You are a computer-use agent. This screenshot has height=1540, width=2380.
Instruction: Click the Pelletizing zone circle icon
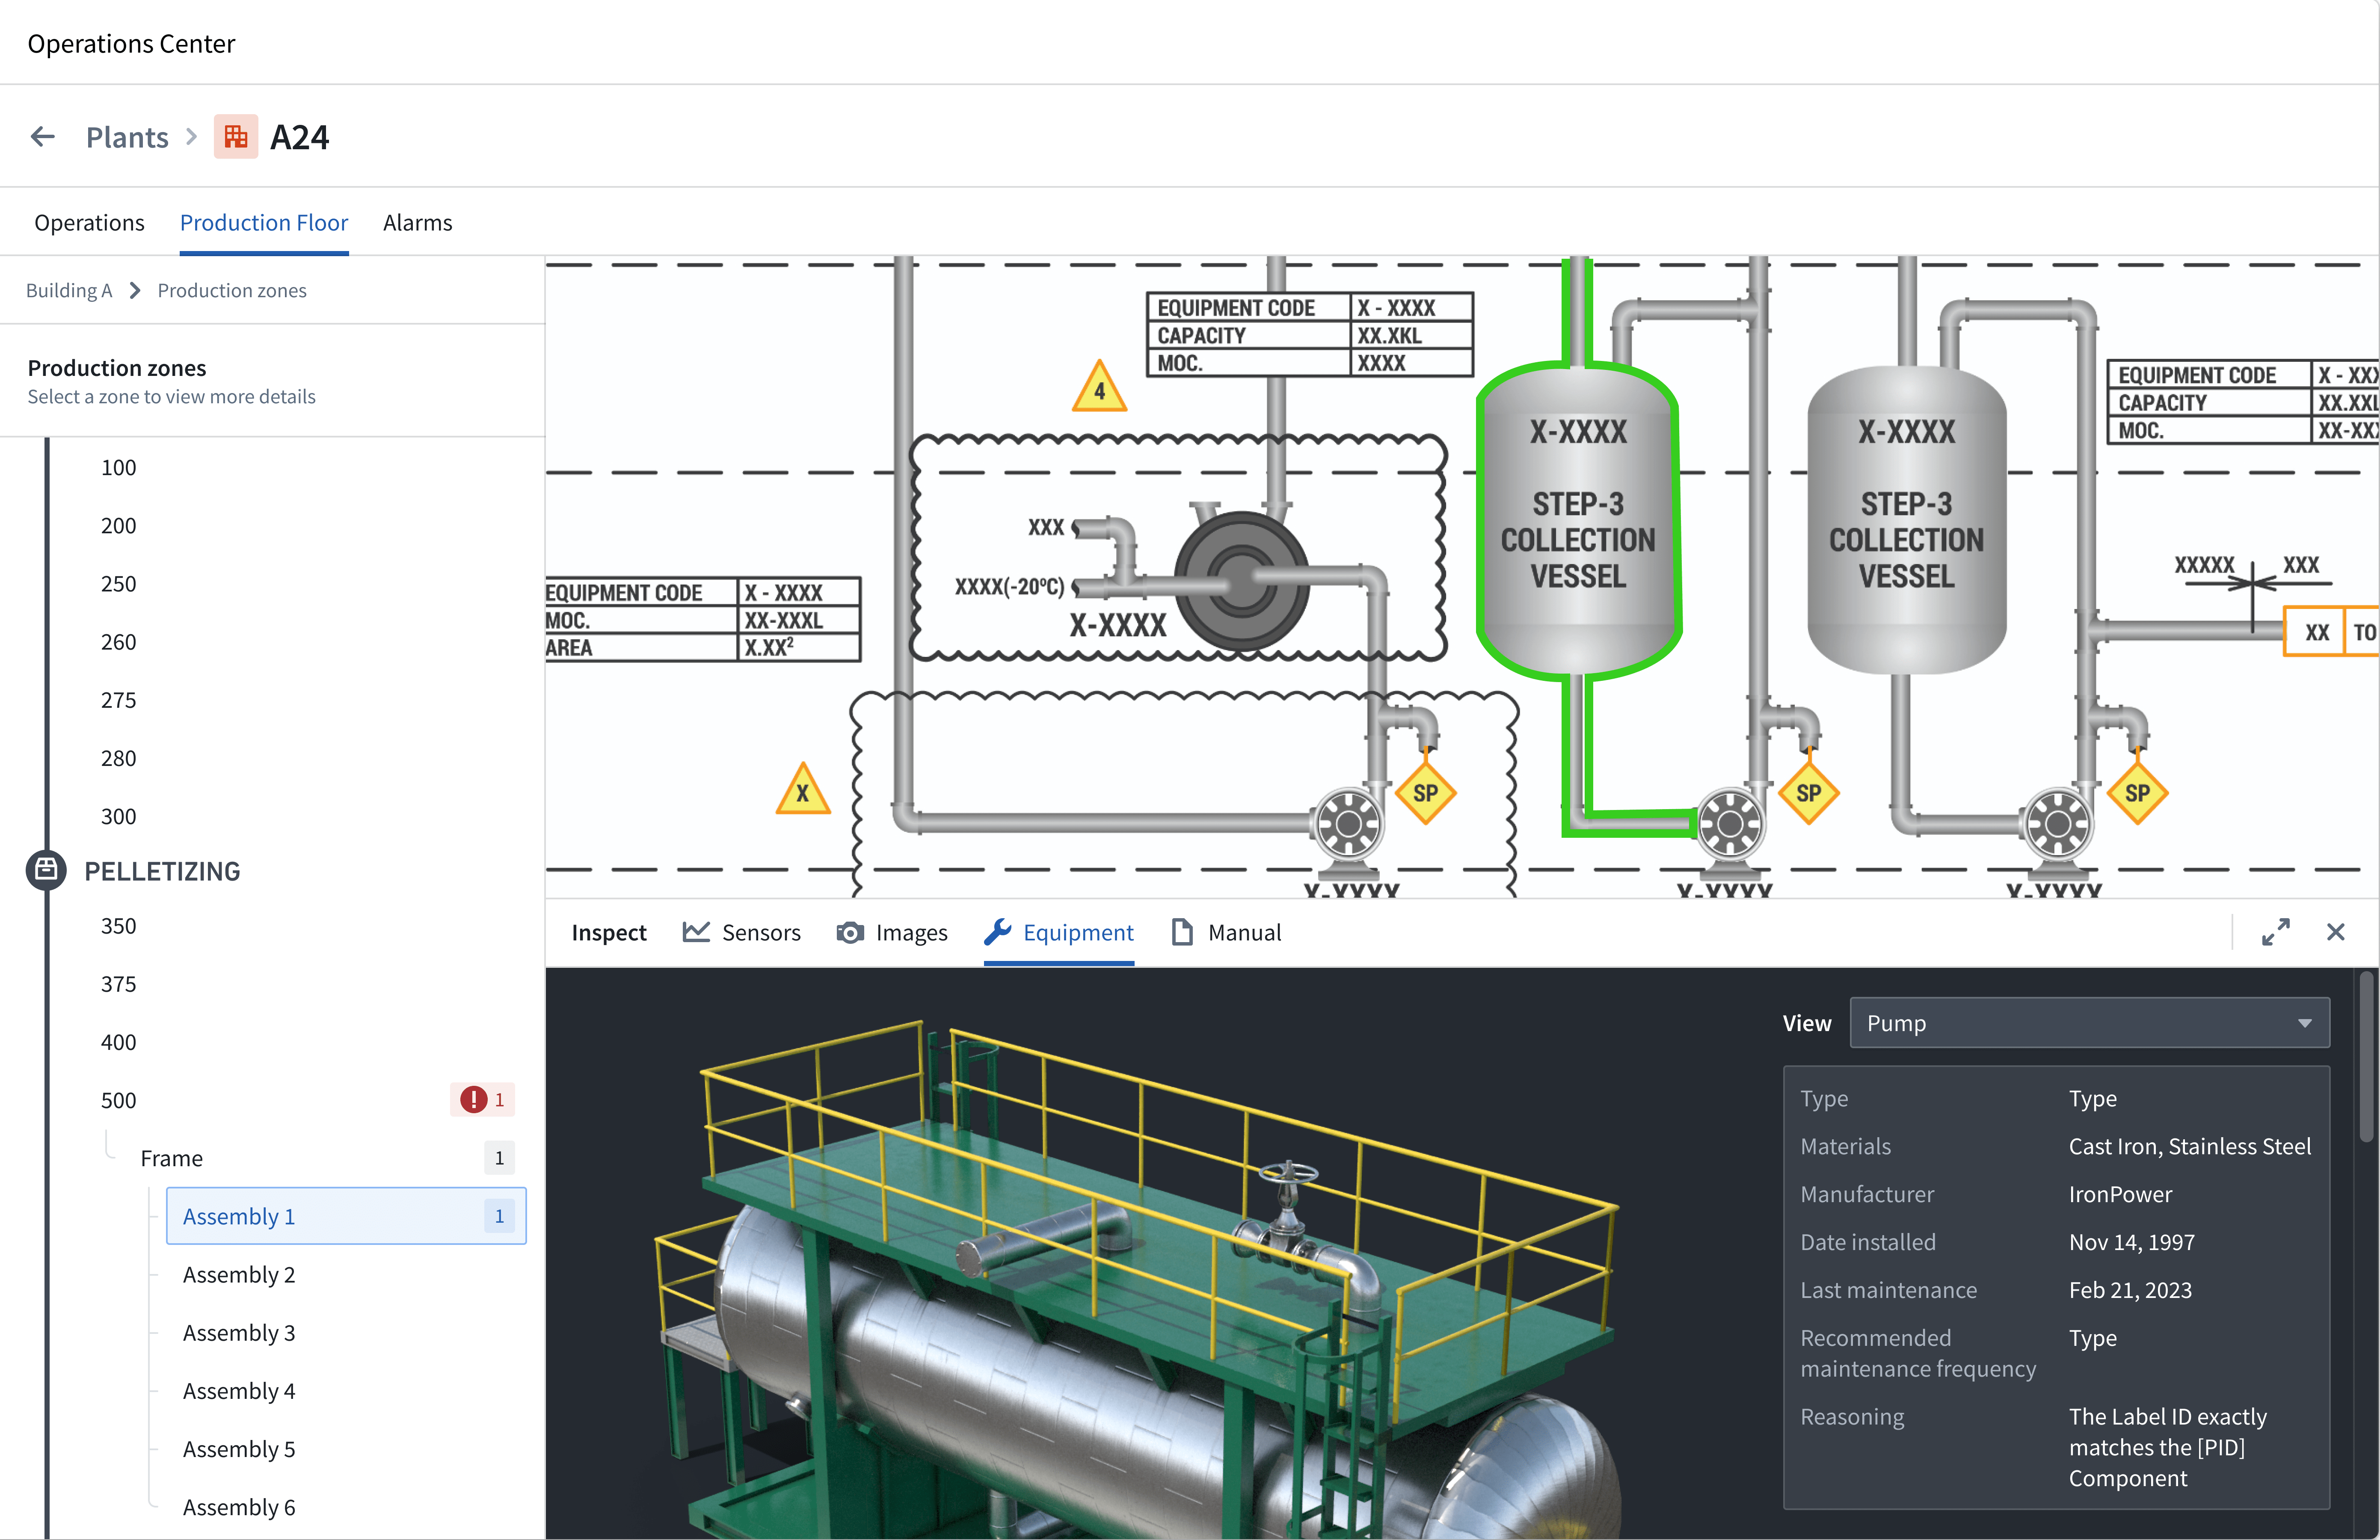[x=46, y=870]
